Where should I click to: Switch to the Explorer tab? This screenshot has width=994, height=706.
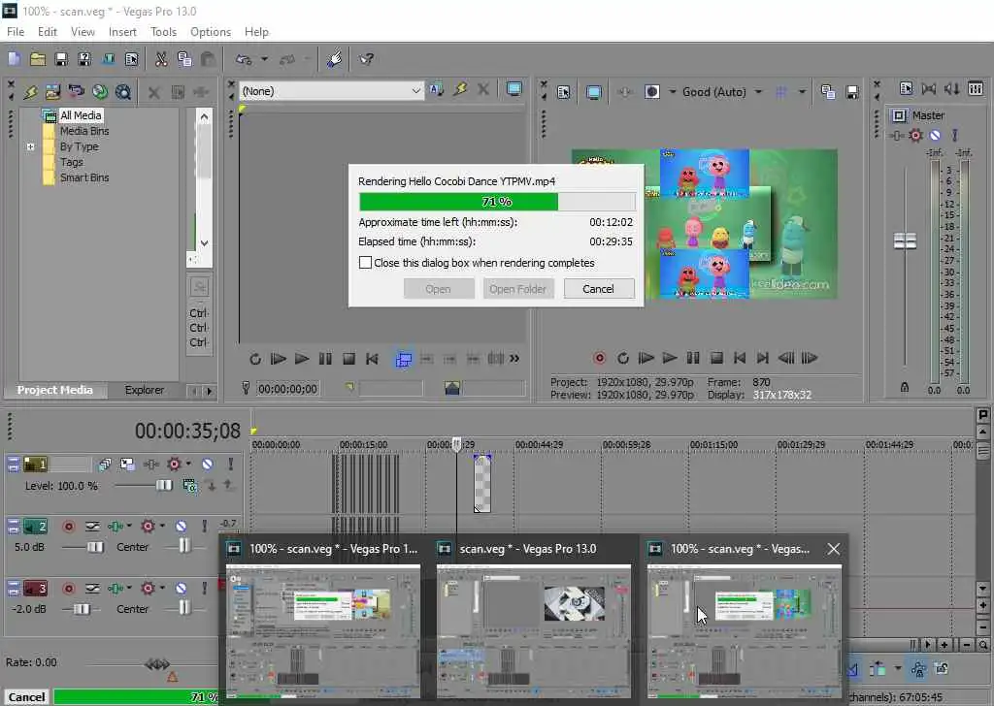pos(145,390)
